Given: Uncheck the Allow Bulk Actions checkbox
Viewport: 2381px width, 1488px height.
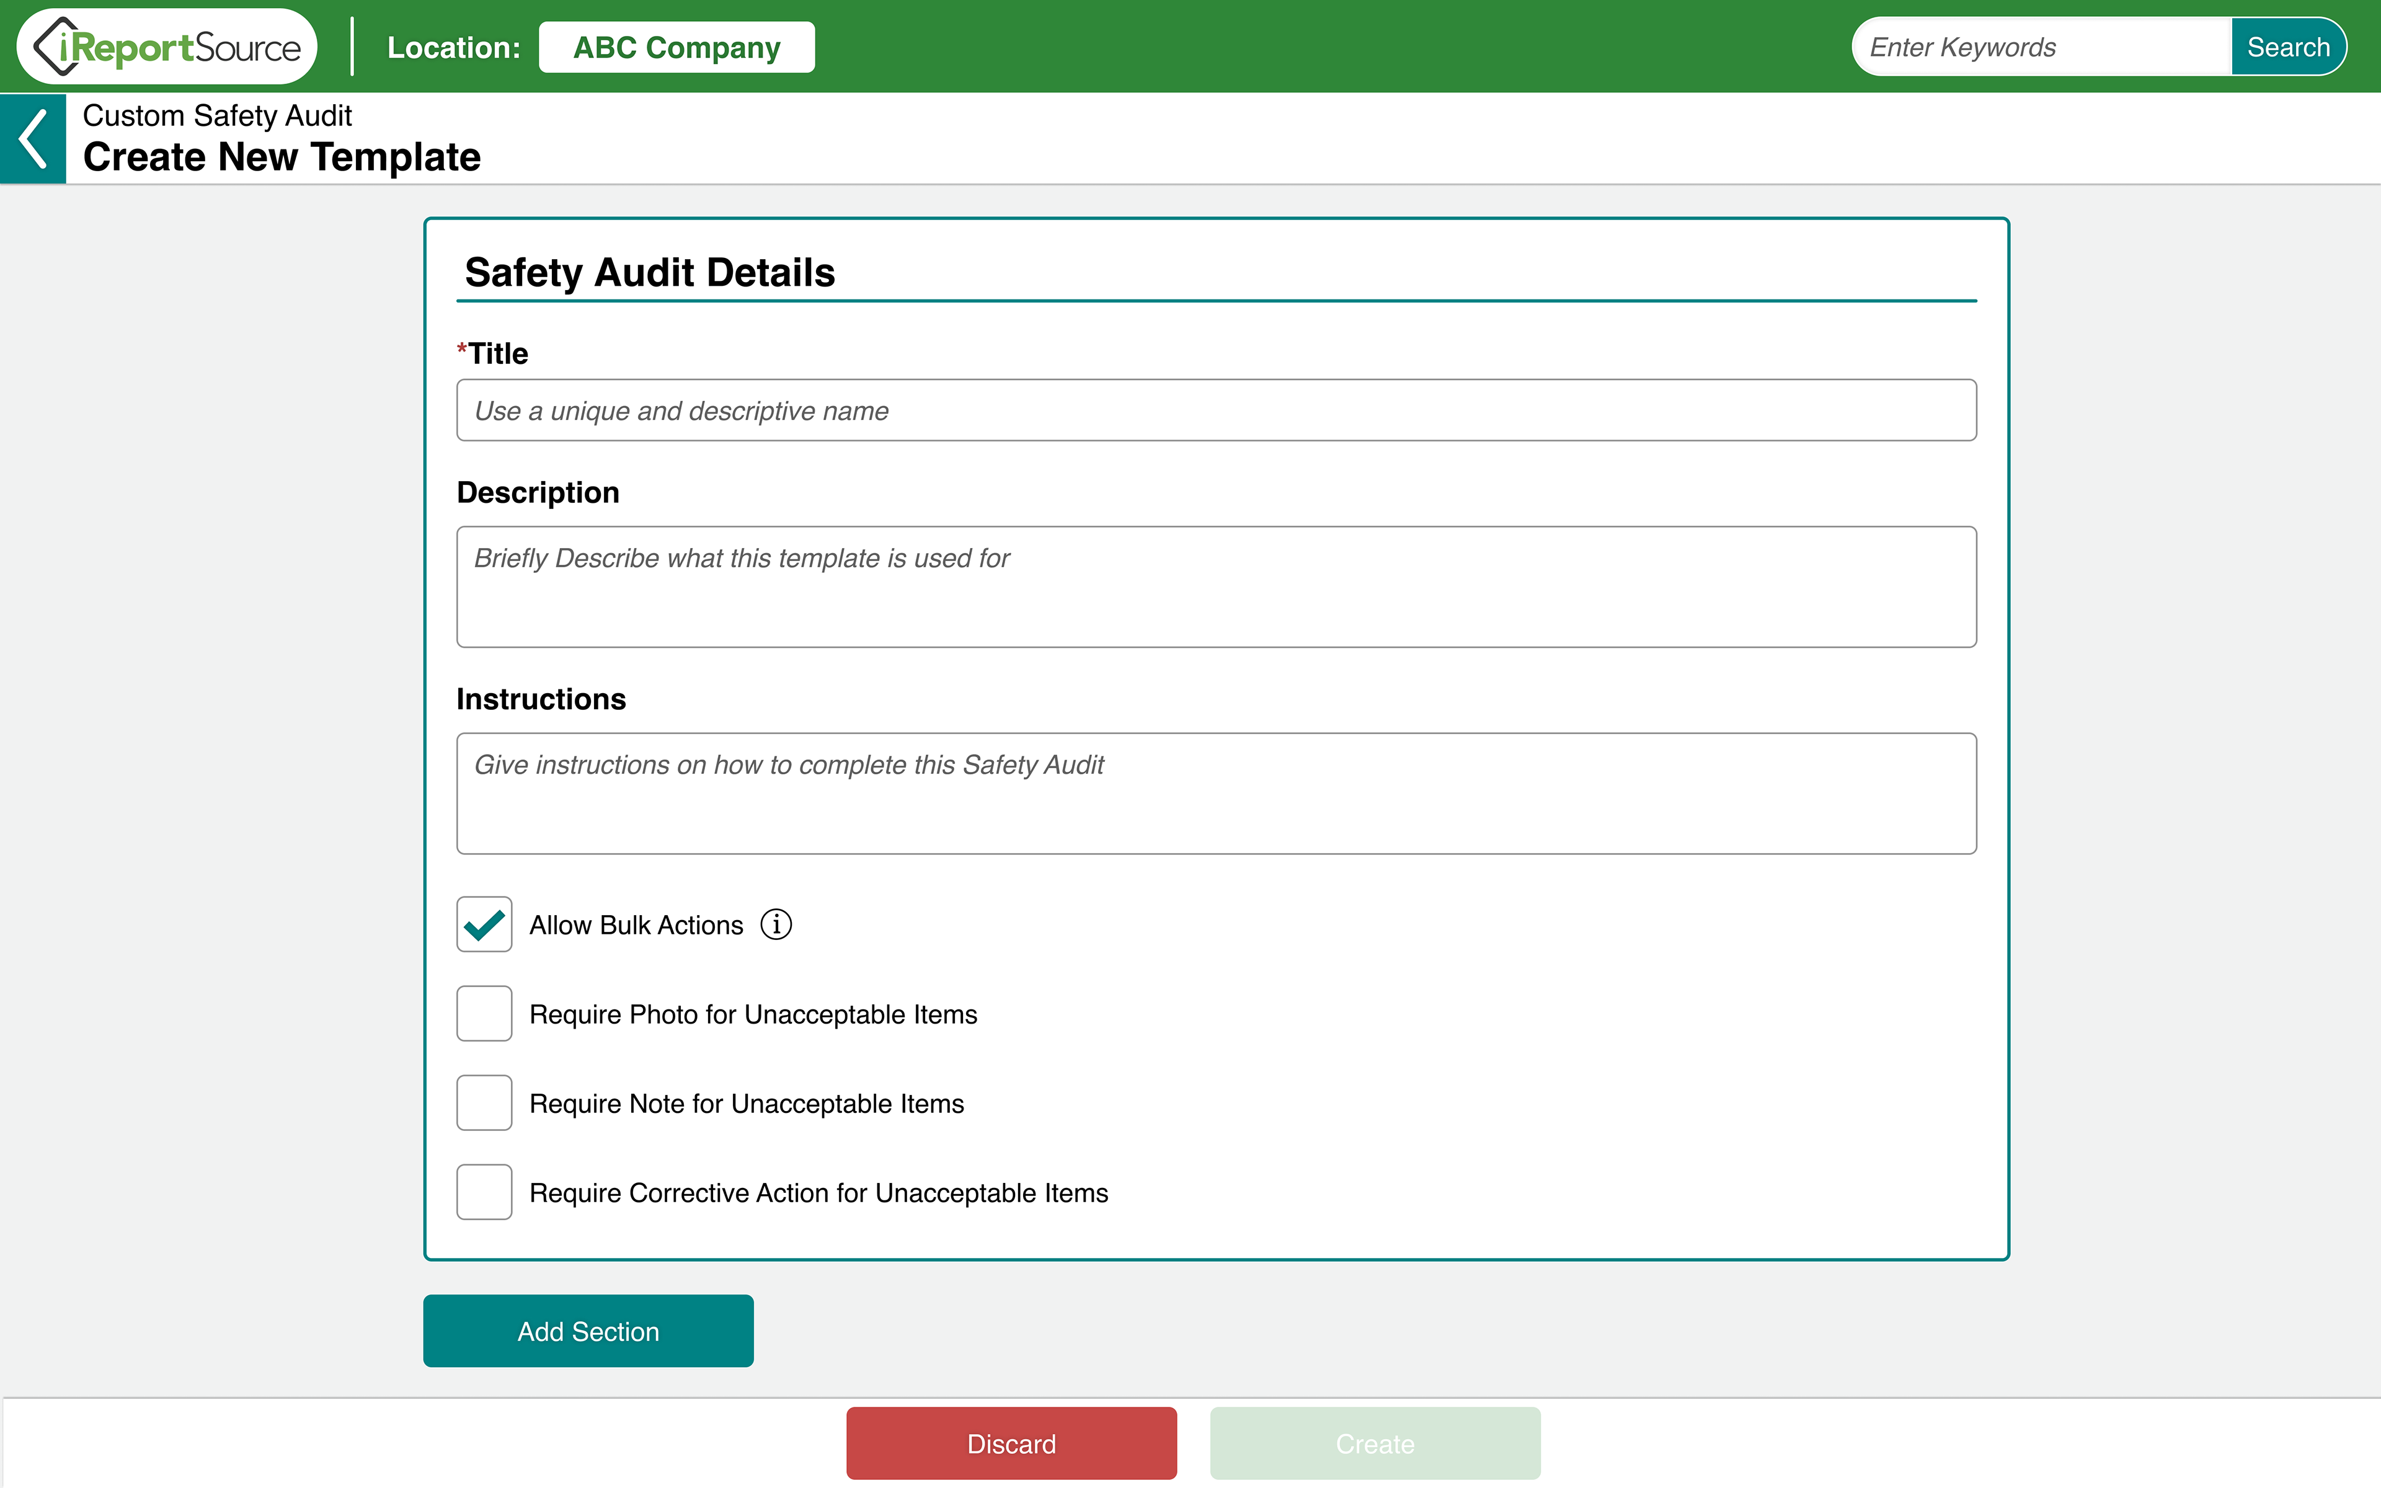Looking at the screenshot, I should click(484, 924).
